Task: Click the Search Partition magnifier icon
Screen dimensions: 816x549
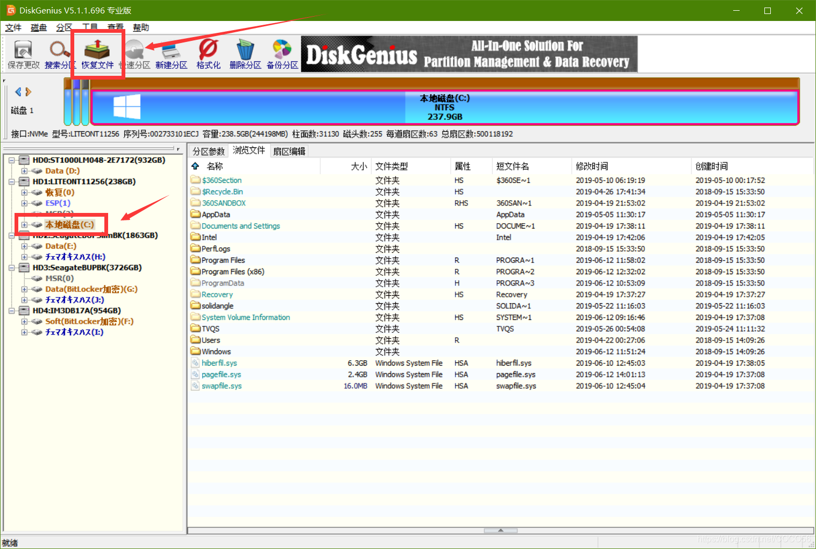Action: pos(59,49)
